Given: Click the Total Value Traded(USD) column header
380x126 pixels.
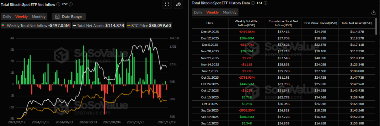Looking at the screenshot, I should coord(320,23).
